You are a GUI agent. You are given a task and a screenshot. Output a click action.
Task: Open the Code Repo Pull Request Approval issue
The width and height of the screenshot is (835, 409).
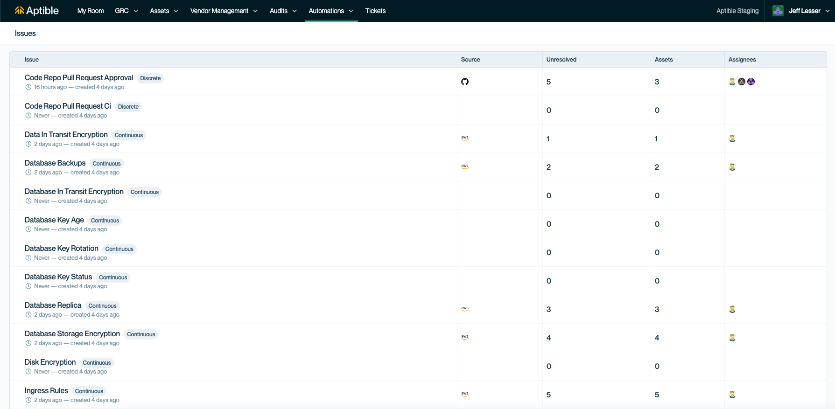(x=79, y=77)
